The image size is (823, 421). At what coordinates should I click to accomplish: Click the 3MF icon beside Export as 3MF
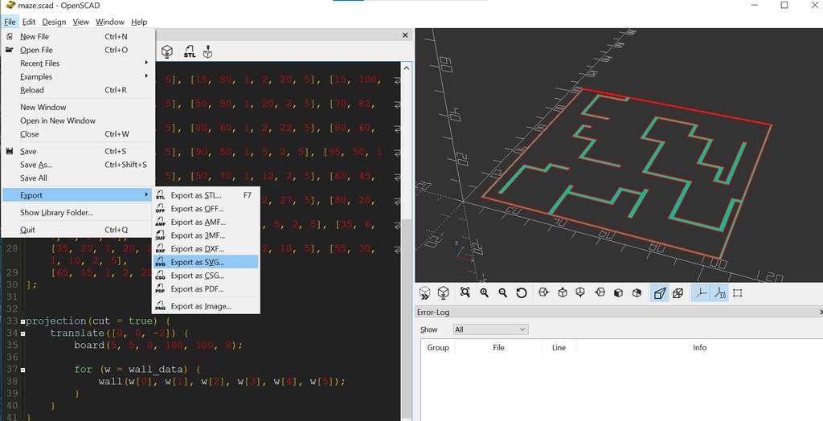tap(160, 235)
